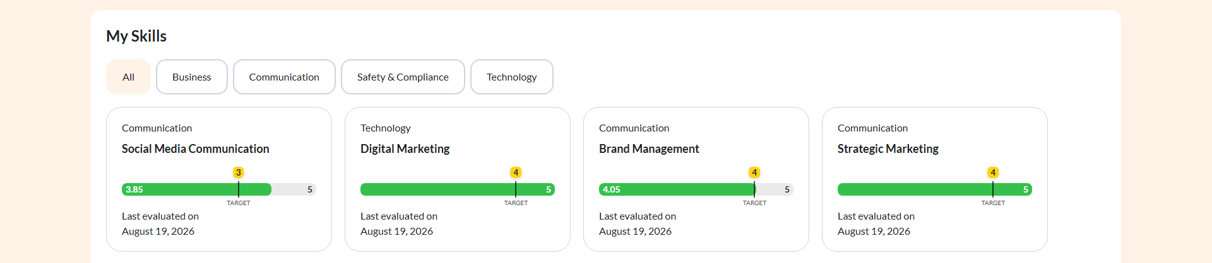This screenshot has width=1212, height=263.
Task: Click the TARGET label under Brand Management bar
Action: 754,203
